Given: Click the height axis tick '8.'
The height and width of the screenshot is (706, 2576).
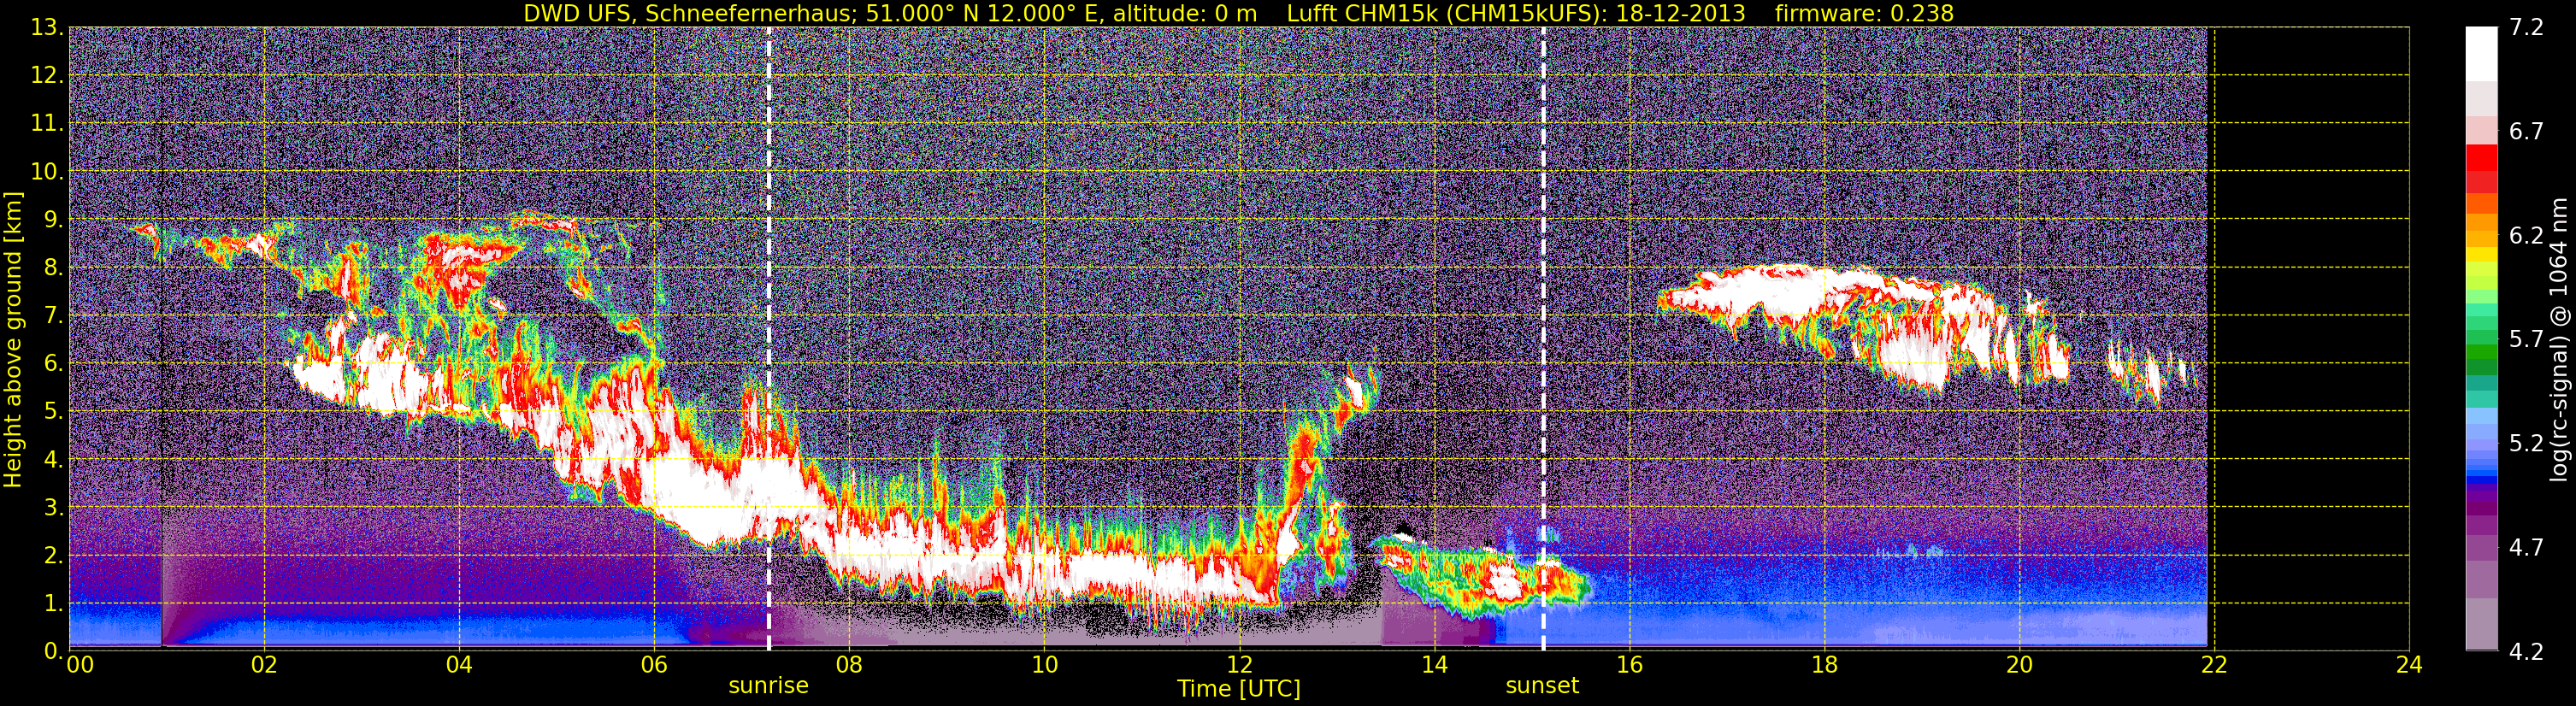Looking at the screenshot, I should click(x=54, y=268).
